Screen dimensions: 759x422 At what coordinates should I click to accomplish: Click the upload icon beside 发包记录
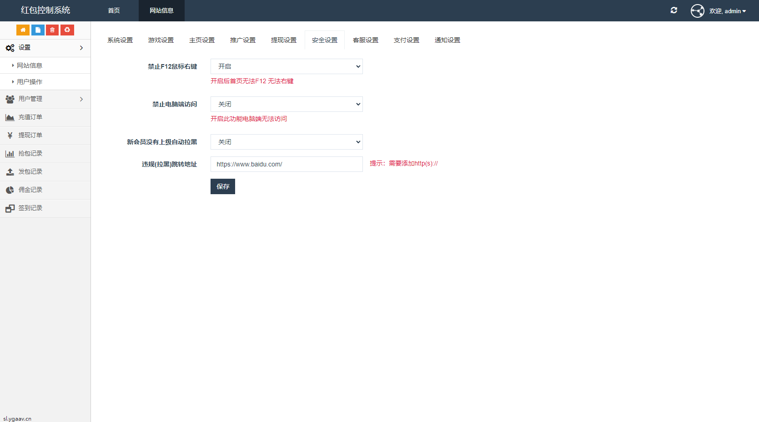(10, 171)
